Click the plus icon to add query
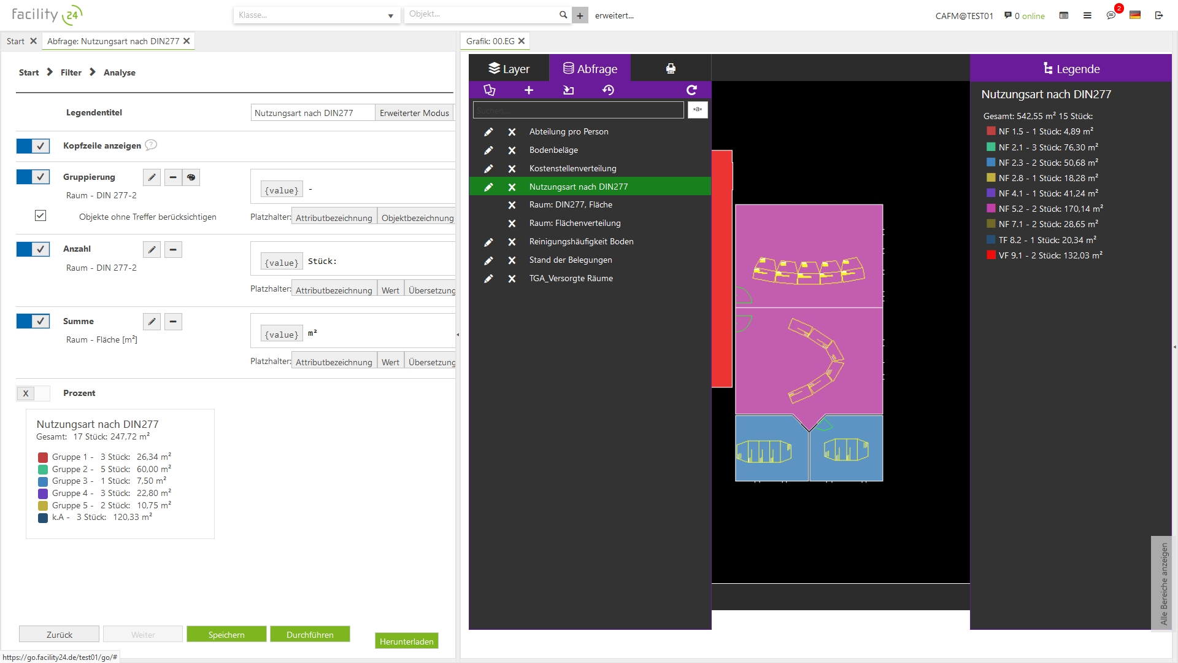1178x663 pixels. point(529,90)
